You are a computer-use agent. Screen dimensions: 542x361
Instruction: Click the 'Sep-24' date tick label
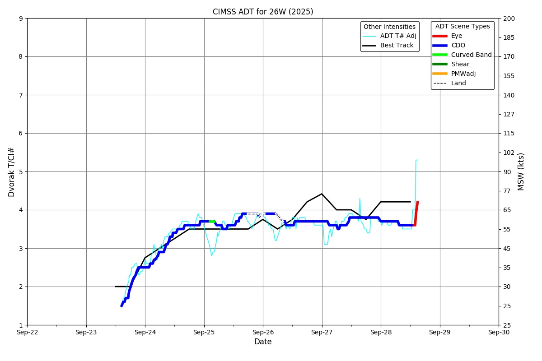click(x=145, y=333)
